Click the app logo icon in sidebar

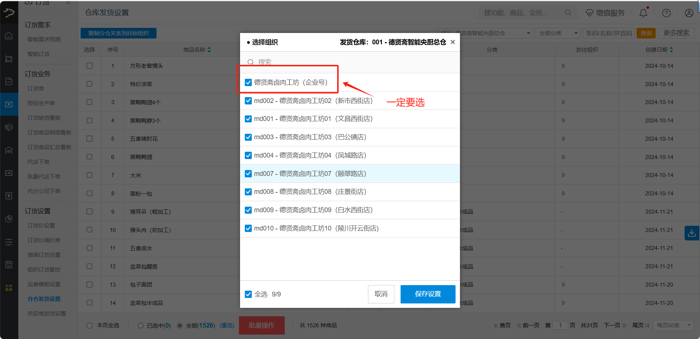tap(9, 13)
